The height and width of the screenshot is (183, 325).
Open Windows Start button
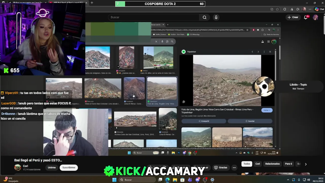click(115, 180)
